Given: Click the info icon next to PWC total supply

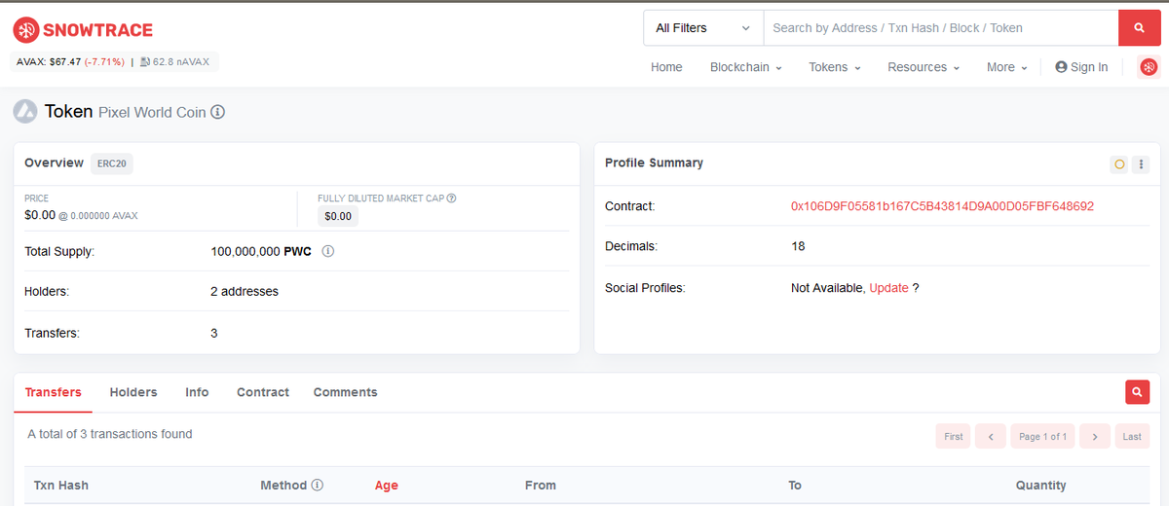Looking at the screenshot, I should tap(328, 251).
